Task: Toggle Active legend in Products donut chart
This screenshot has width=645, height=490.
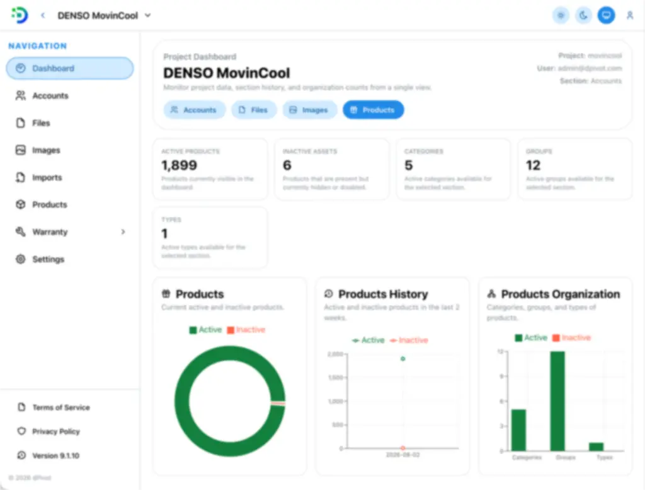Action: click(205, 330)
